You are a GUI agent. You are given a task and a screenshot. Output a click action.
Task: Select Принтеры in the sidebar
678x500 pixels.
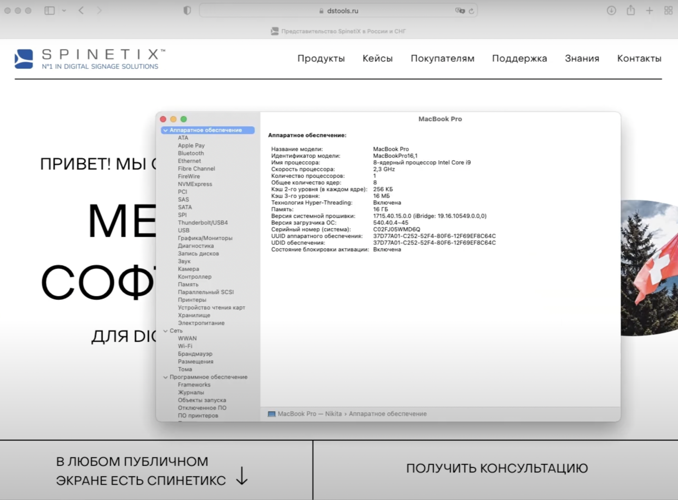point(192,300)
